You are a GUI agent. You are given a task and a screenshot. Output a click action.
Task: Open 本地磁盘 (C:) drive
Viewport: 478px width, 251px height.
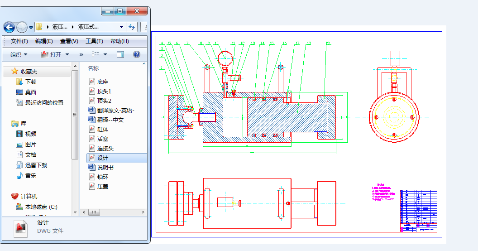pos(41,207)
